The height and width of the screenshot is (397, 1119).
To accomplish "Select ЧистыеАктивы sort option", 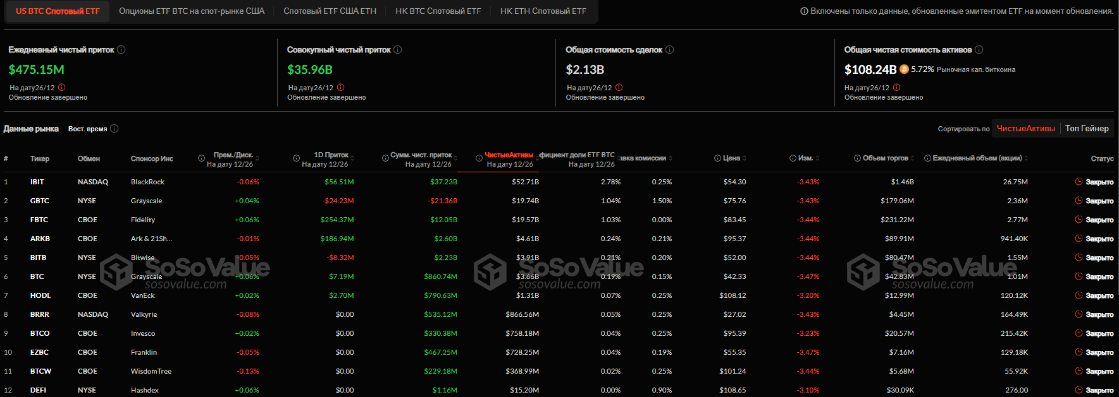I will pyautogui.click(x=1025, y=128).
